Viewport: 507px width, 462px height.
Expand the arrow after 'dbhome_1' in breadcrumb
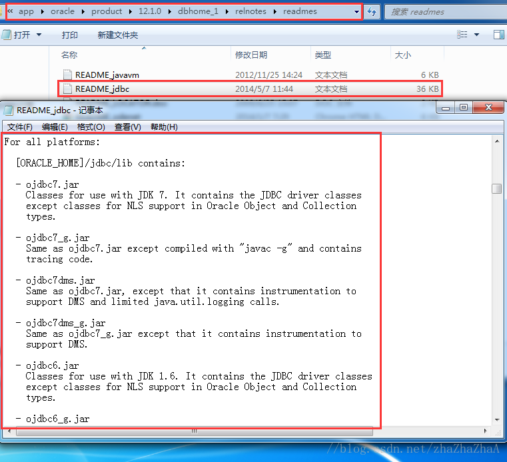click(227, 11)
